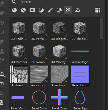The image size is (108, 110).
Task: Select the Projection tool in left toolbar
Action: [2, 13]
